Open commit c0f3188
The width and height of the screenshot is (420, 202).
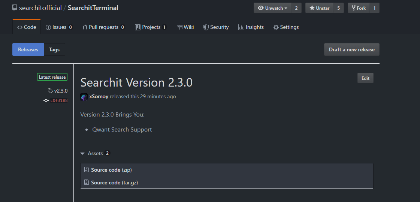click(x=59, y=100)
